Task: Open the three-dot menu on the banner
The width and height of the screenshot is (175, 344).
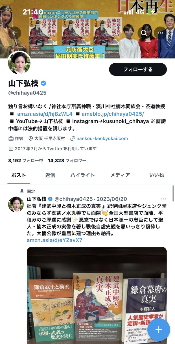Action: coord(161,33)
